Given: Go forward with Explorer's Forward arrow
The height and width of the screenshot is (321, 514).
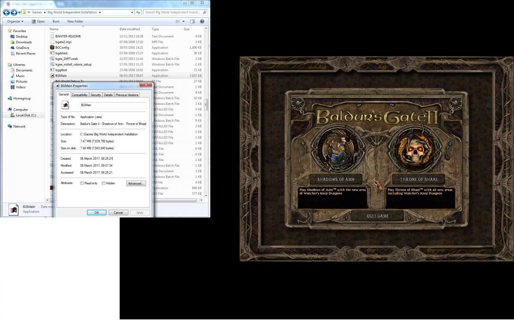Looking at the screenshot, I should tap(13, 12).
